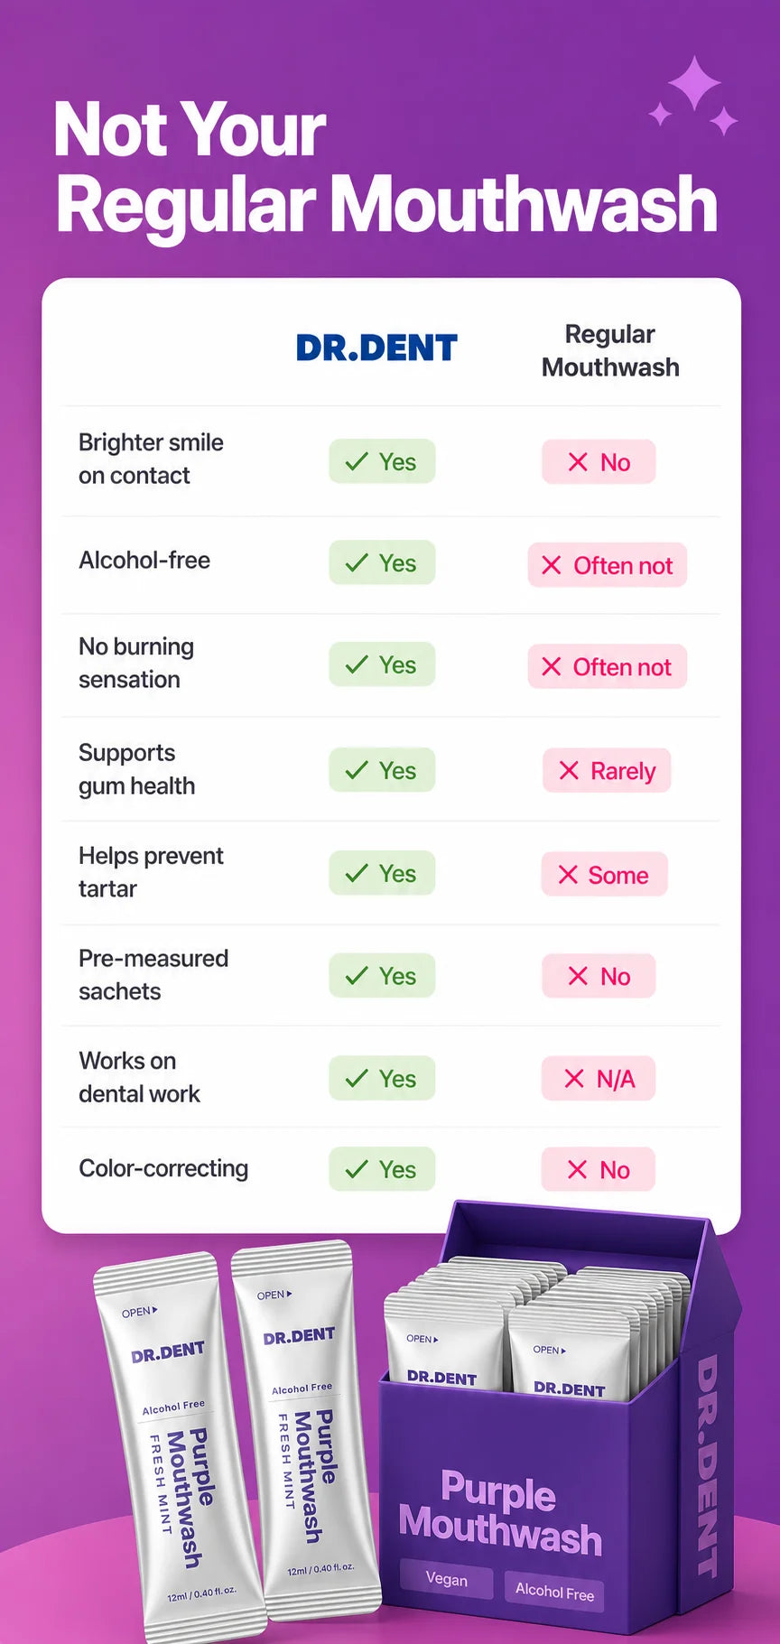This screenshot has height=1644, width=780.
Task: Click the No badge for Color-correcting
Action: 599,1170
